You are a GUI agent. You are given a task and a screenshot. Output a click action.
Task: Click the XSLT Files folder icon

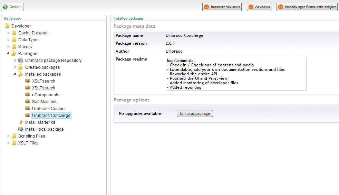pyautogui.click(x=14, y=143)
